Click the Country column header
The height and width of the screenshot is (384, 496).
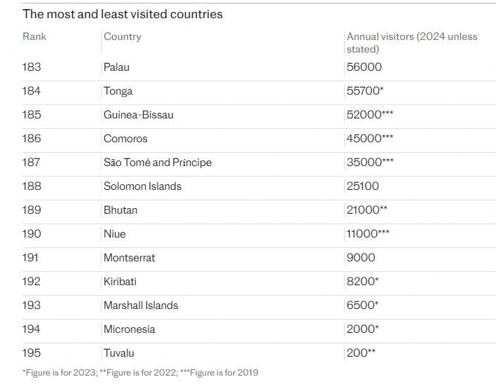pos(122,36)
